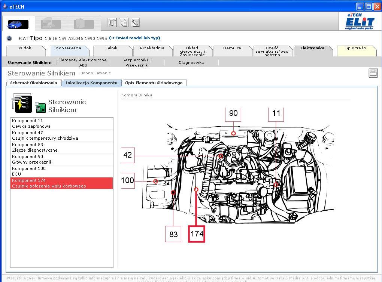The width and height of the screenshot is (382, 282).
Task: Select Diagnostyka submenu item
Action: (x=191, y=62)
